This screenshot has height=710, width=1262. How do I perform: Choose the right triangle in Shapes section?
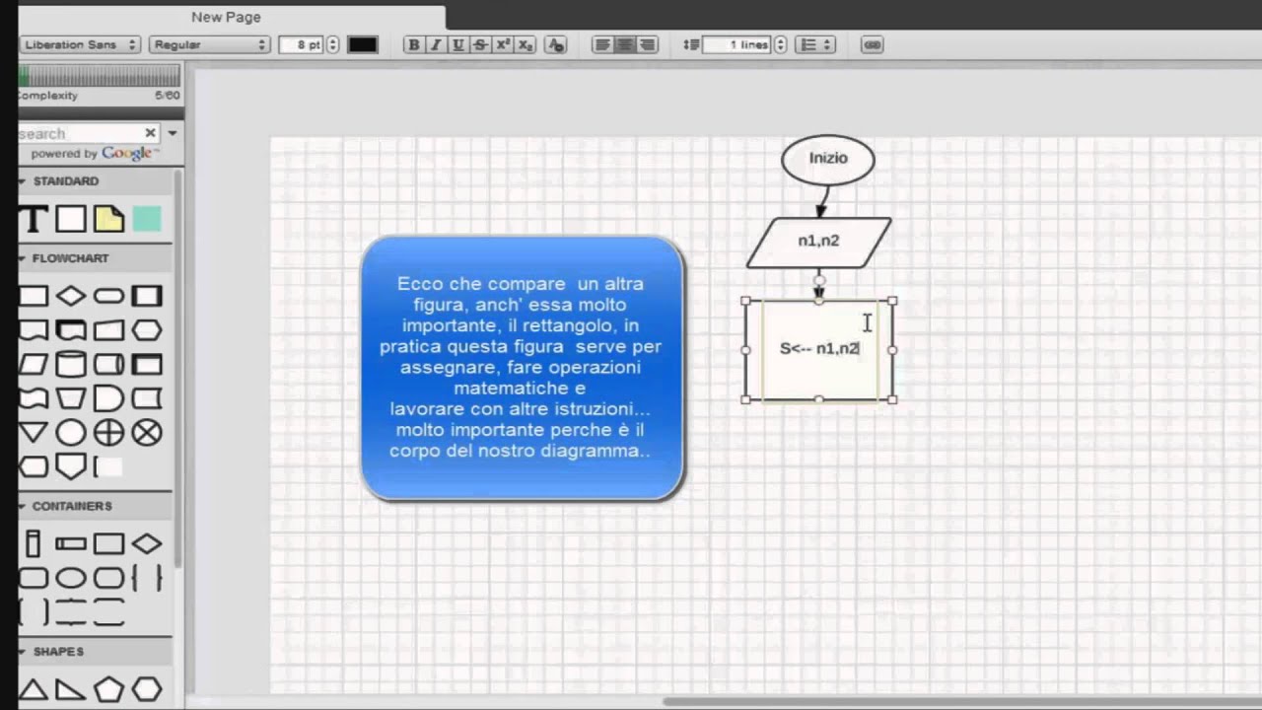click(70, 689)
